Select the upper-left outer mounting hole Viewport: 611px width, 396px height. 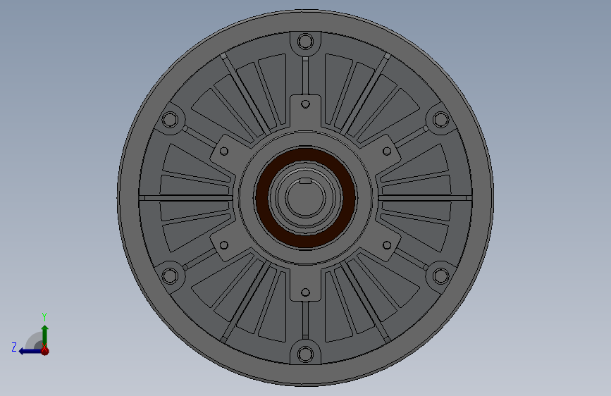tap(170, 119)
